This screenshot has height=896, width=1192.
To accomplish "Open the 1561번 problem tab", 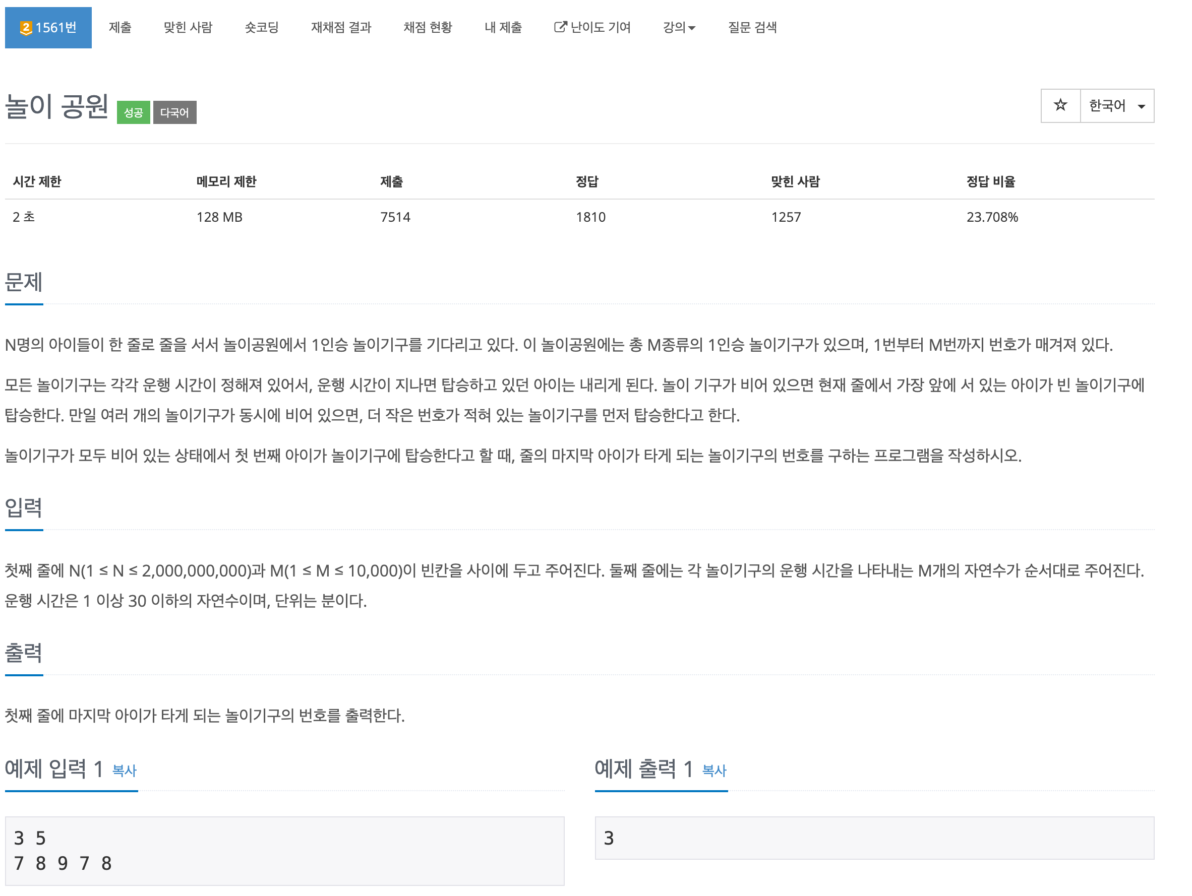I will pyautogui.click(x=48, y=27).
